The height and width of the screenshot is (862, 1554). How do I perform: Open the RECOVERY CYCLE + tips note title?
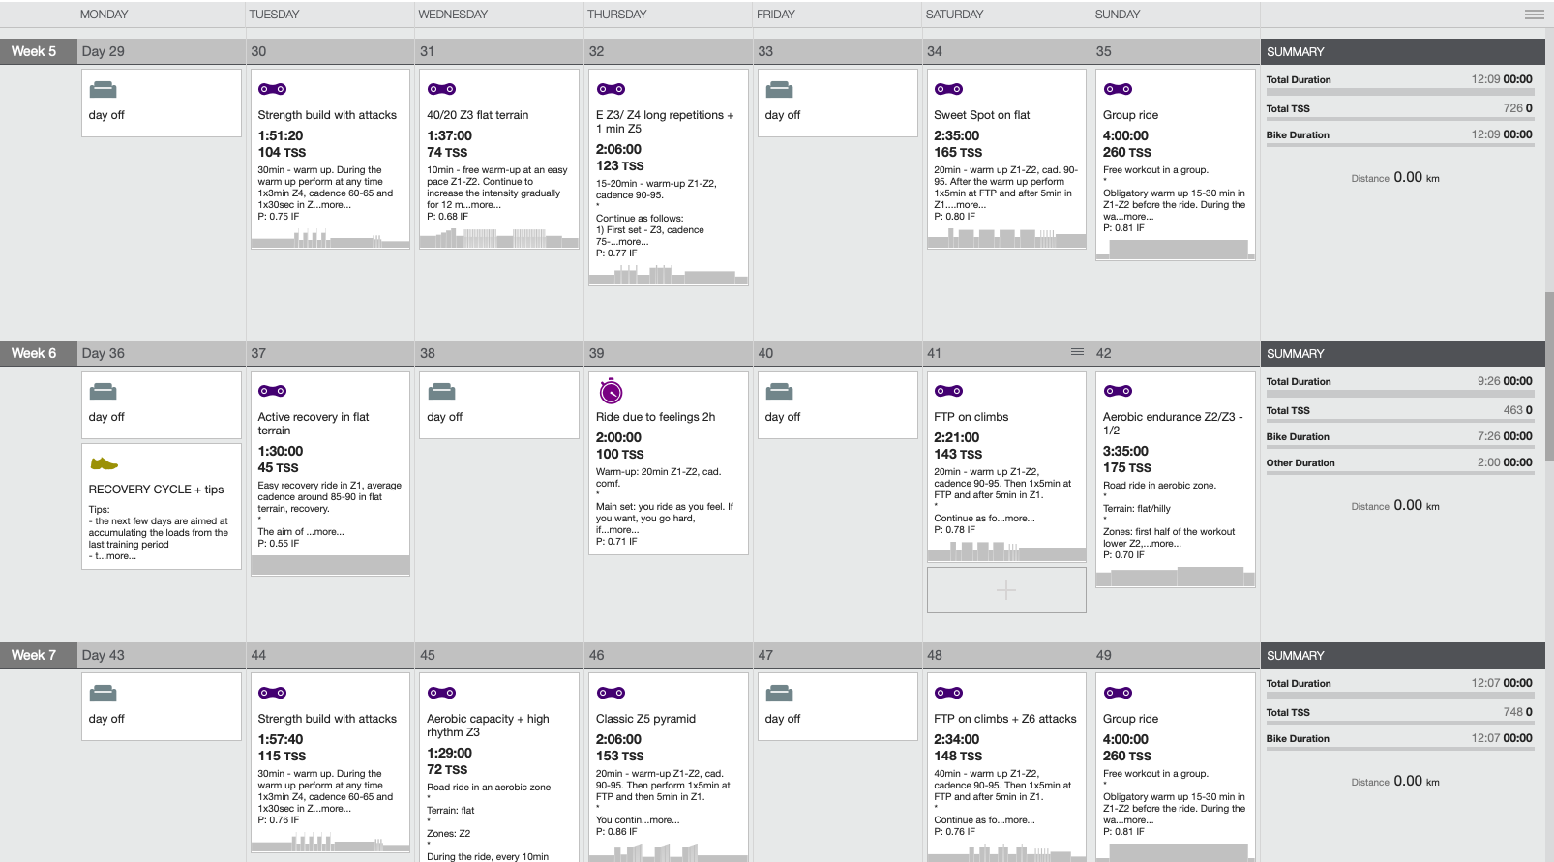[156, 490]
